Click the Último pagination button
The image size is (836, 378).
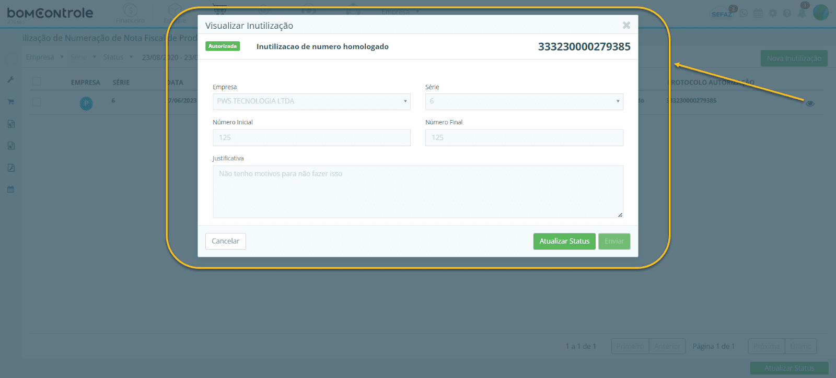pyautogui.click(x=800, y=346)
